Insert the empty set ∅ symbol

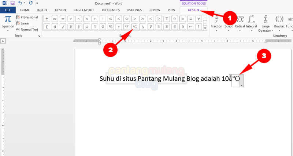click(x=103, y=27)
